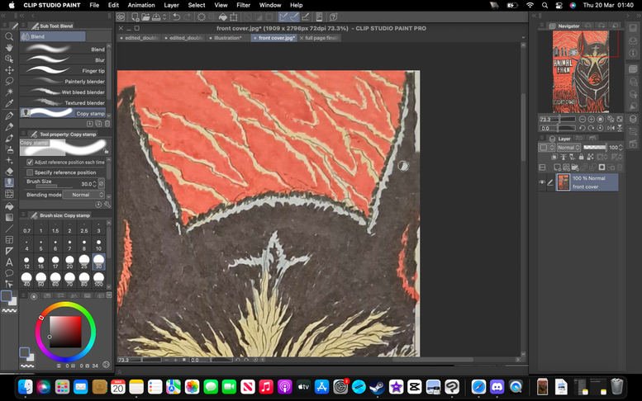Open Blending mode Normal dropdown in Tool property
This screenshot has width=642, height=401.
click(84, 195)
